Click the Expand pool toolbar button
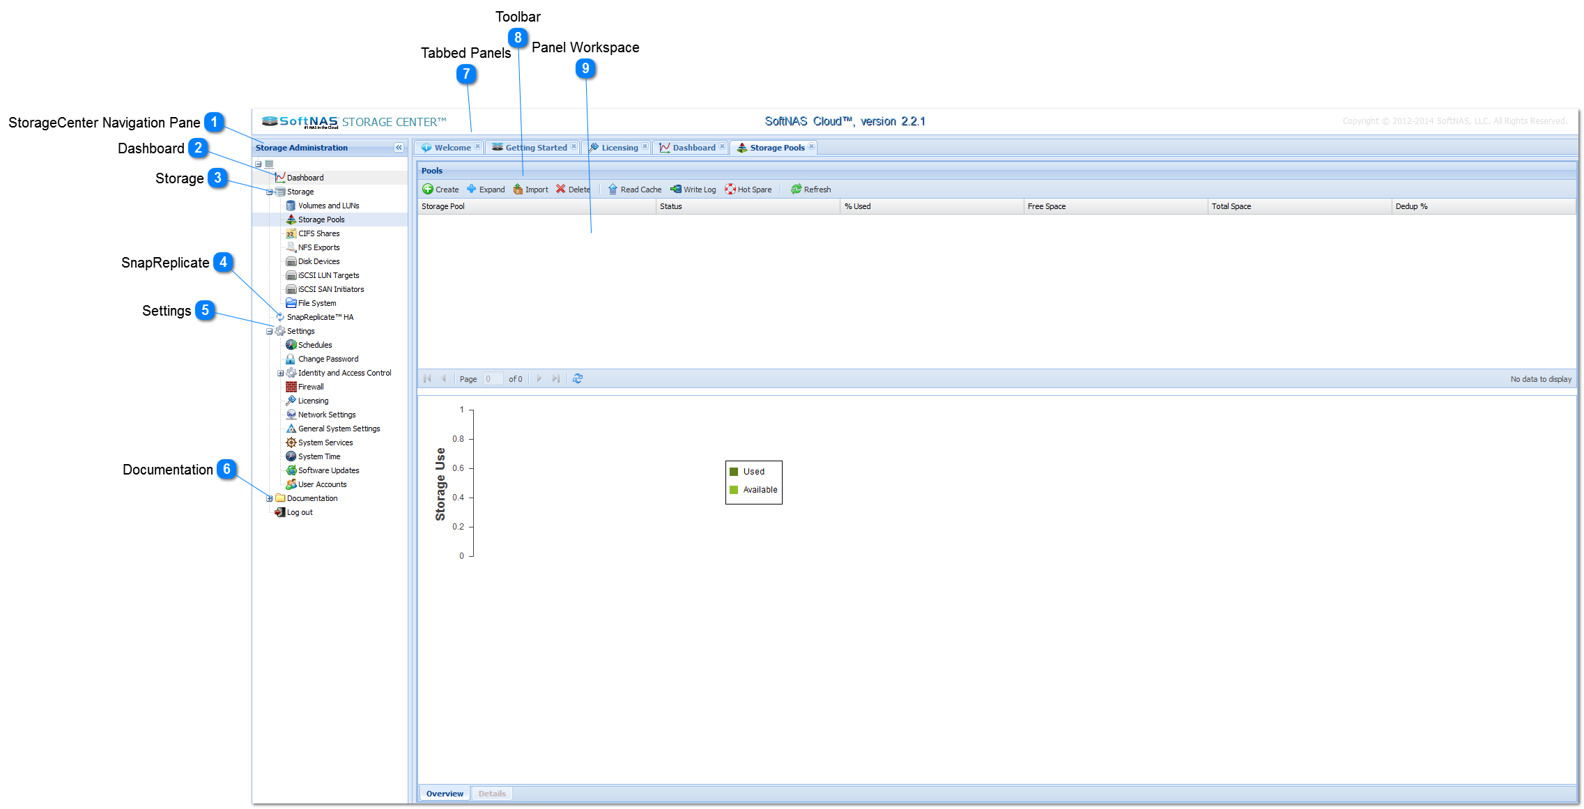The height and width of the screenshot is (809, 1584). pyautogui.click(x=486, y=189)
